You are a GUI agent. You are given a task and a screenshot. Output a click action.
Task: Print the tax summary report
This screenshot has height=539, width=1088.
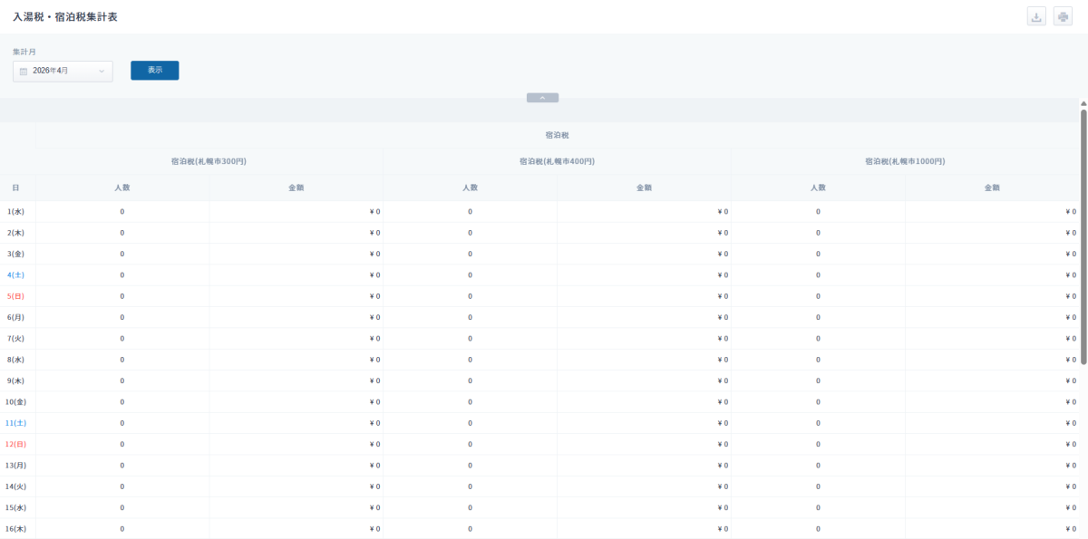tap(1063, 17)
